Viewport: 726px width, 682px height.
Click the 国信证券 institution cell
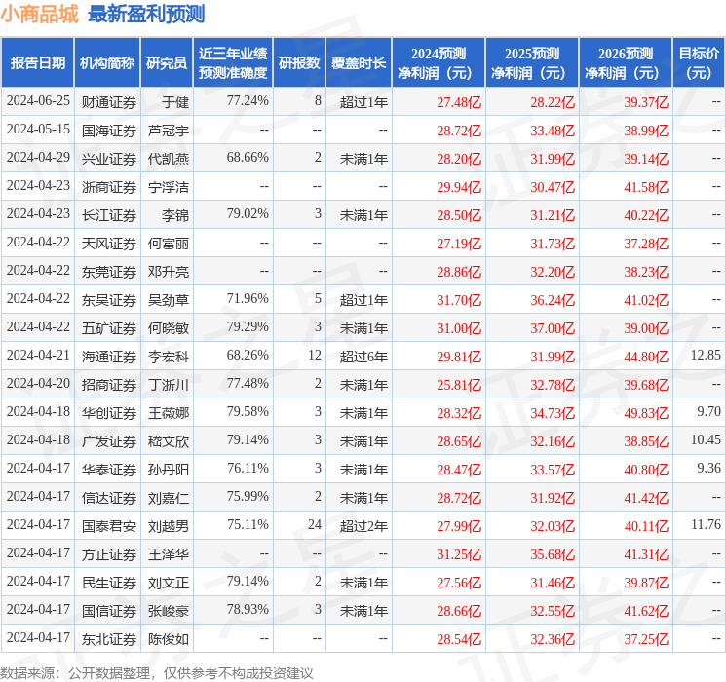tap(109, 611)
